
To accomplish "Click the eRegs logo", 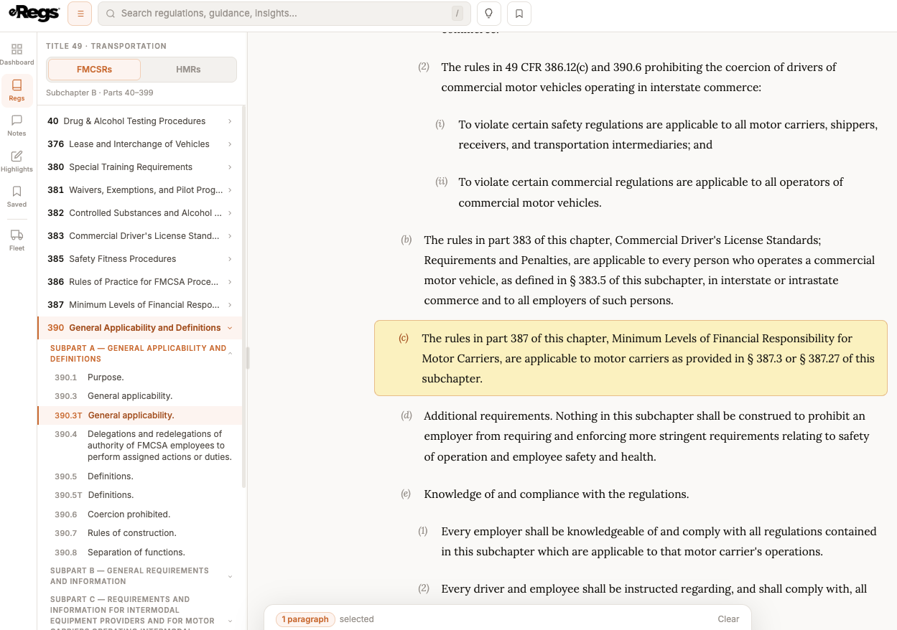I will point(34,13).
